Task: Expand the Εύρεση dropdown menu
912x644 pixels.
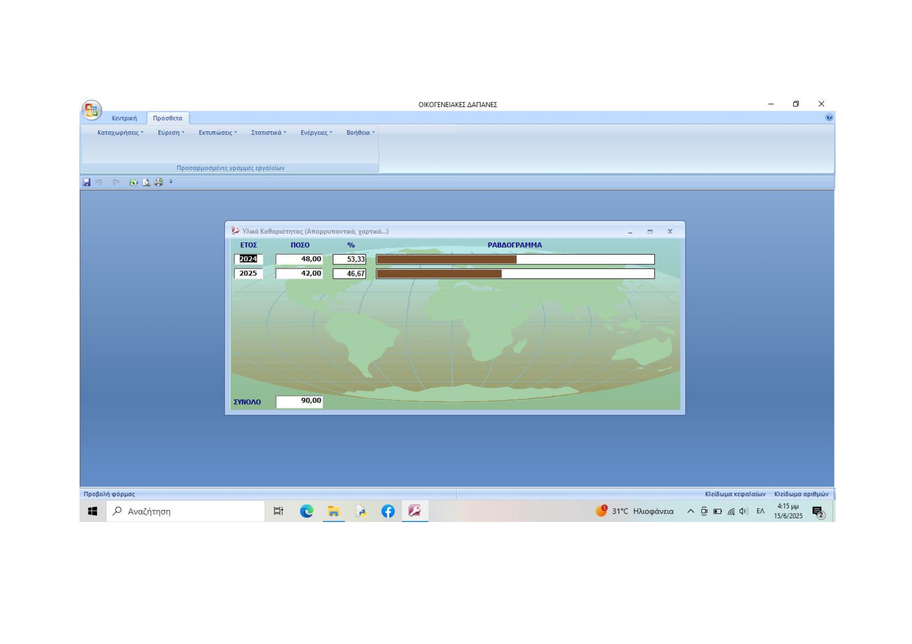Action: (171, 133)
